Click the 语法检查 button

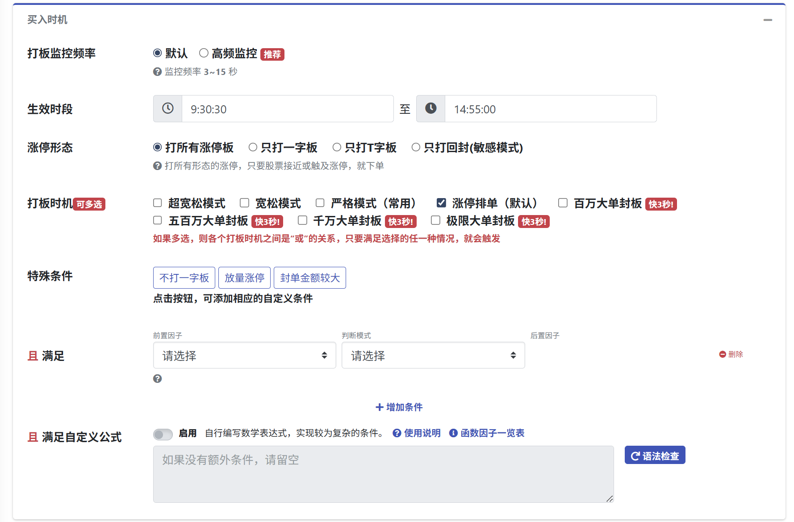coord(655,456)
